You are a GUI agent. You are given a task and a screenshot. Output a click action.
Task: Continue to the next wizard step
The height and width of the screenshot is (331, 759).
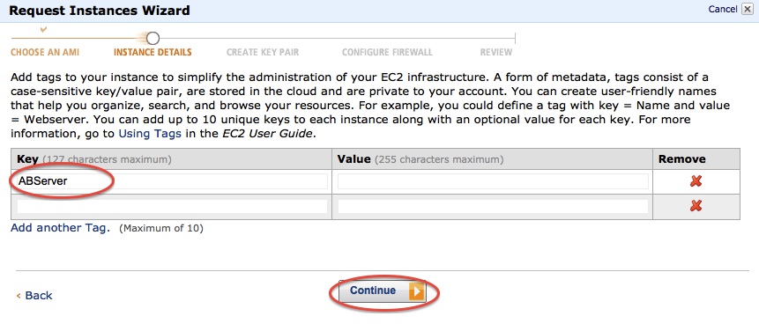coord(382,291)
